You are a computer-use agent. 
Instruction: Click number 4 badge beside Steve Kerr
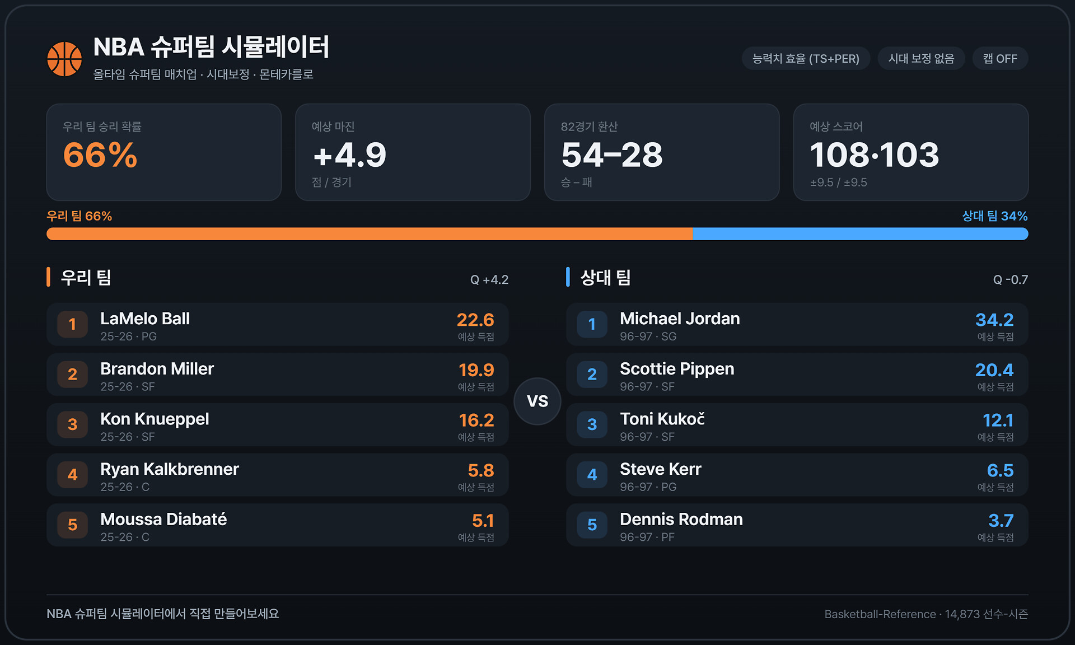592,475
